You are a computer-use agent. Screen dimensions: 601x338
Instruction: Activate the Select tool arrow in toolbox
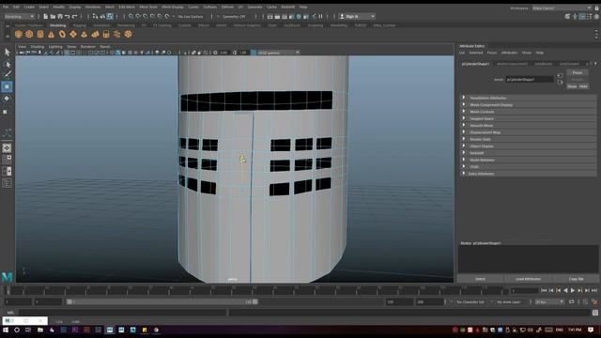[x=7, y=53]
